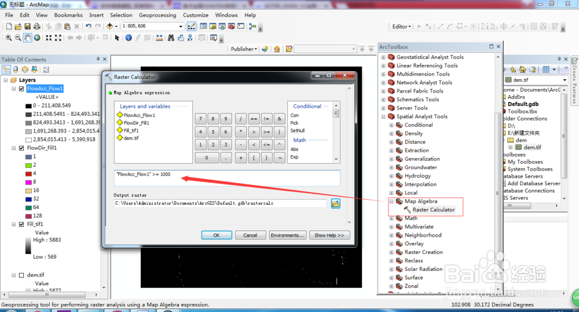Click the Full Extent globe icon

[x=37, y=38]
